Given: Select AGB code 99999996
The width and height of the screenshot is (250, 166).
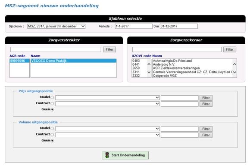Looking at the screenshot, I should (19, 60).
